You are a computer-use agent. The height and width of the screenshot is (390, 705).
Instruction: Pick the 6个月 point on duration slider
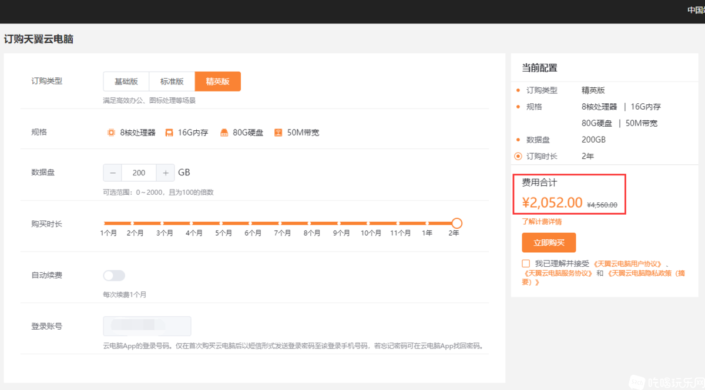click(250, 223)
